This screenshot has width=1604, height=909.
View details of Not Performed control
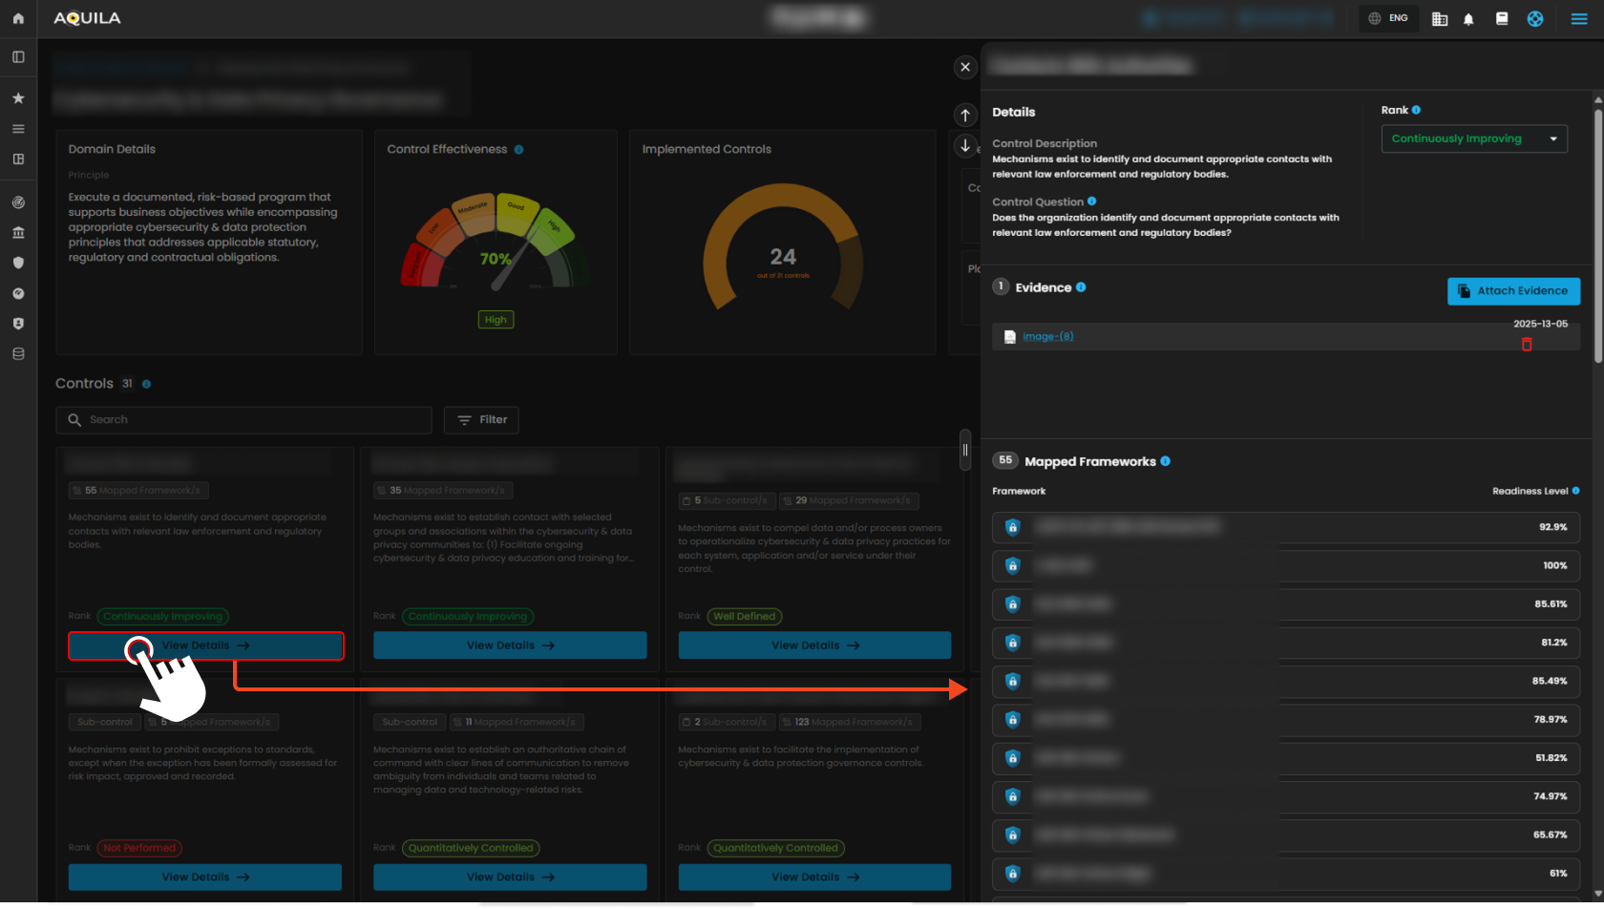point(204,877)
